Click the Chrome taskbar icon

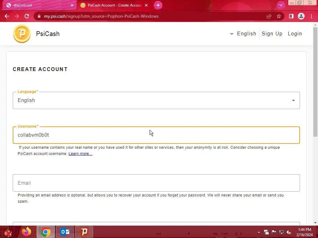pos(46,232)
